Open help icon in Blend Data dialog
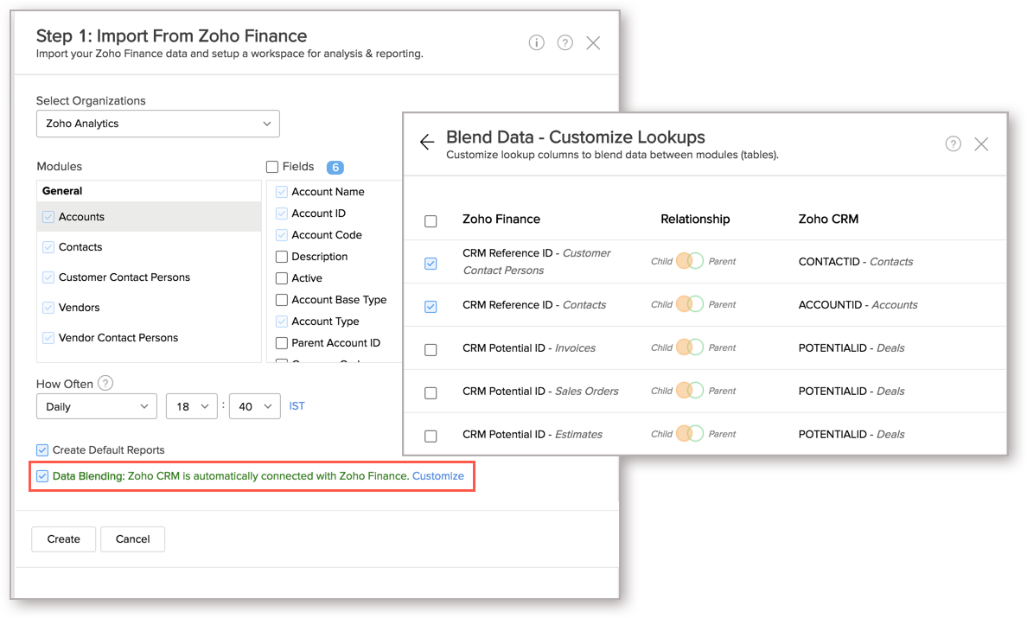1027x618 pixels. pos(953,143)
